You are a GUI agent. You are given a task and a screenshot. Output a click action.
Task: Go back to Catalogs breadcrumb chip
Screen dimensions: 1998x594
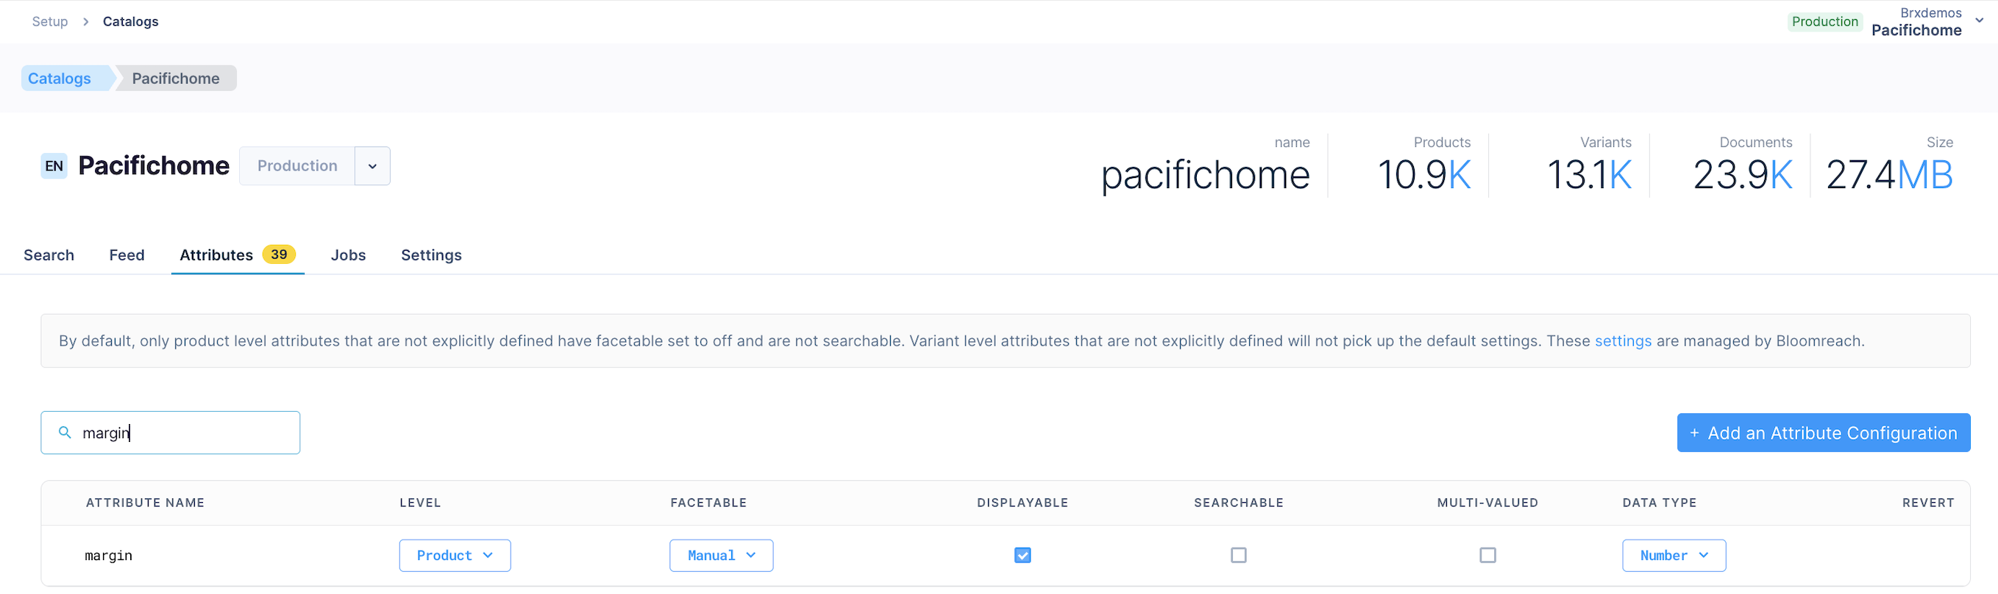pyautogui.click(x=60, y=79)
